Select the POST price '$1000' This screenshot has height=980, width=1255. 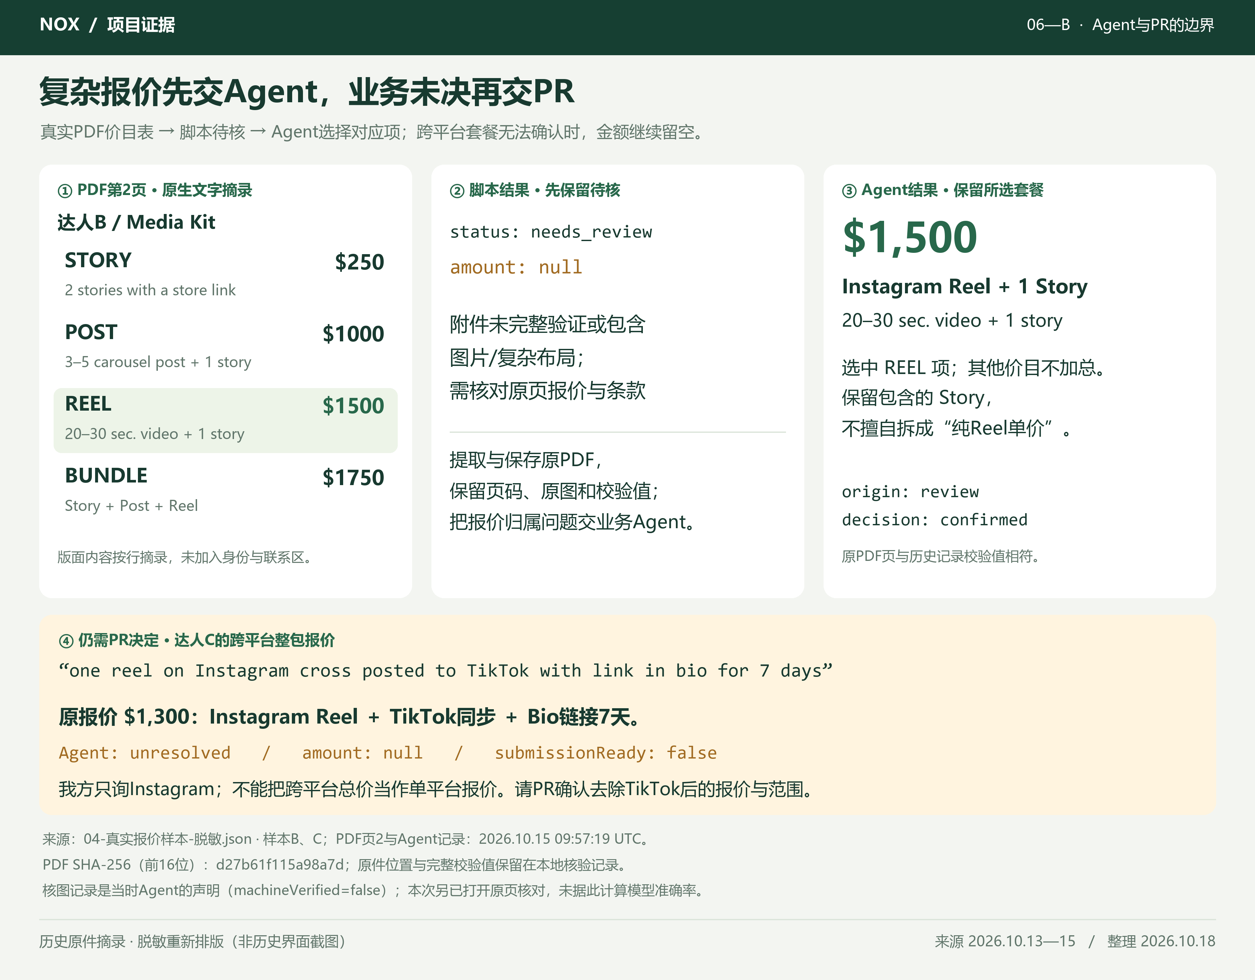(x=353, y=334)
